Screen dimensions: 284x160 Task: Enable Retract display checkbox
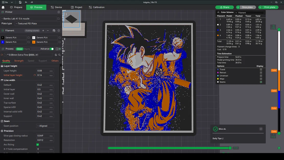click(x=261, y=73)
